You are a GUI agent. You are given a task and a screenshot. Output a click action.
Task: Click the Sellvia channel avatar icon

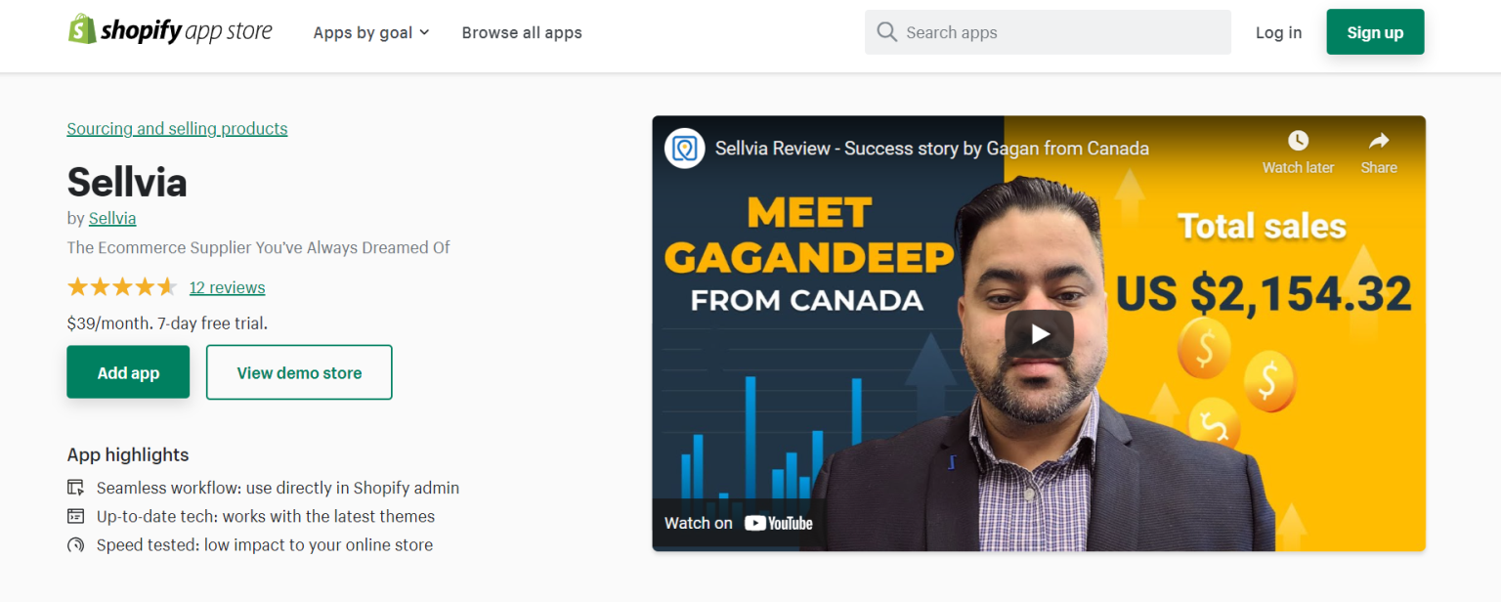coord(685,149)
